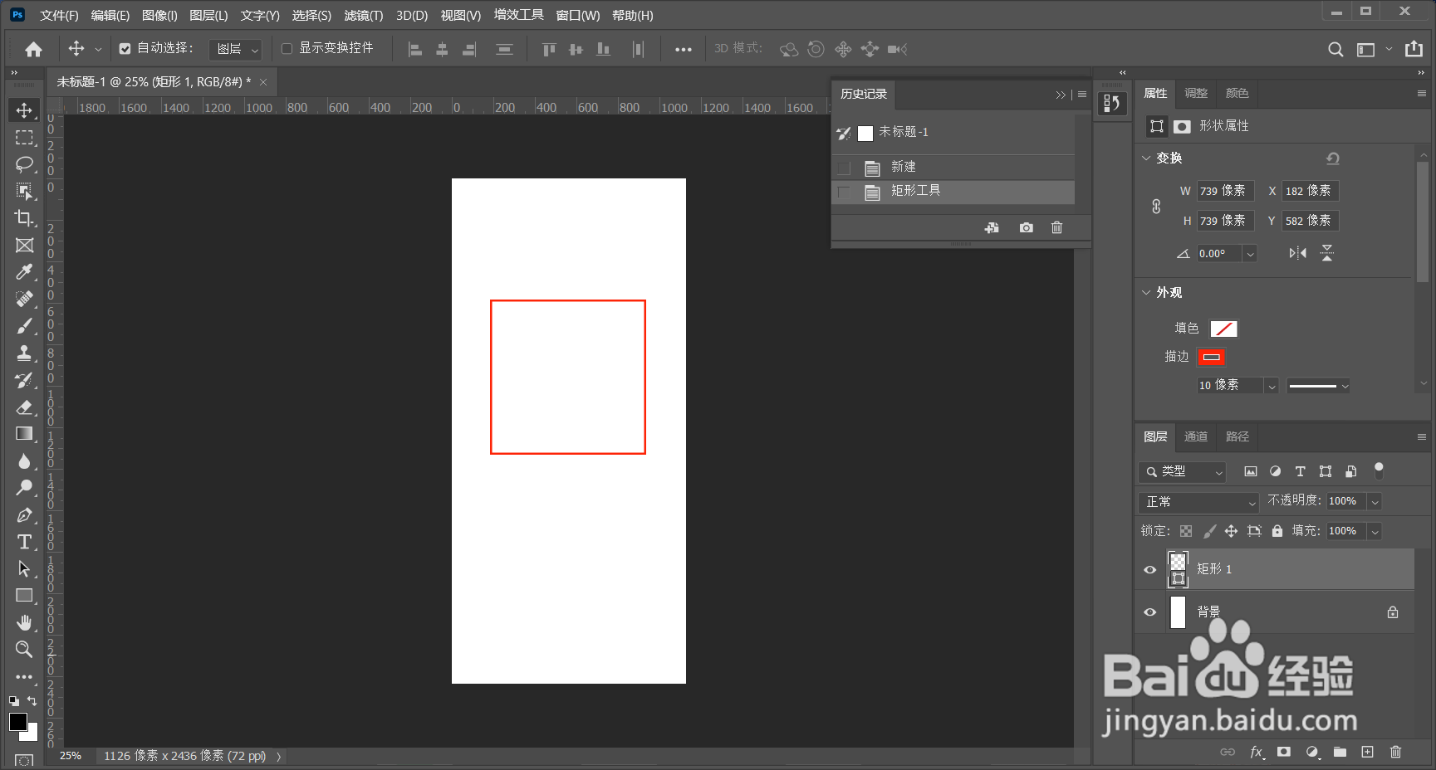Open the blend mode 正常 dropdown
The width and height of the screenshot is (1436, 770).
(1199, 502)
